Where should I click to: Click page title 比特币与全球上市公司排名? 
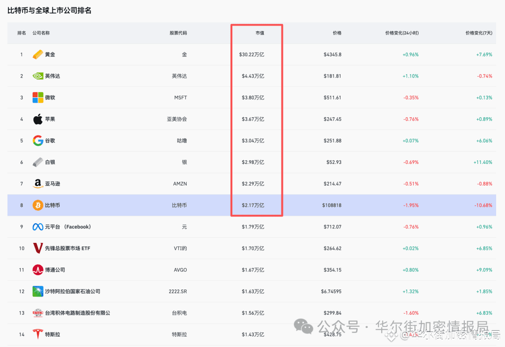pos(49,11)
